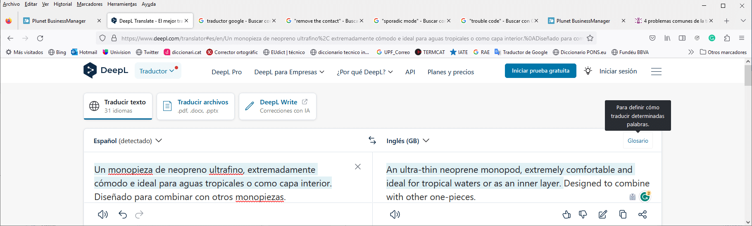Open Otros marcadores folder
Screen dimensions: 752x226
point(723,52)
